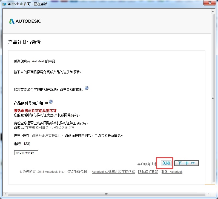Open the 联系 Autodesk link
The width and height of the screenshot is (218, 199).
(172, 172)
